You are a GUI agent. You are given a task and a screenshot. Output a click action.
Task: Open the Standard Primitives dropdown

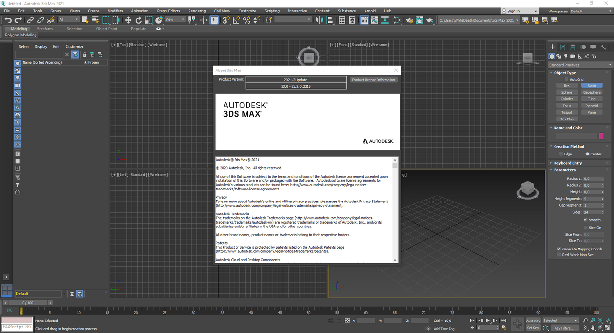[580, 65]
